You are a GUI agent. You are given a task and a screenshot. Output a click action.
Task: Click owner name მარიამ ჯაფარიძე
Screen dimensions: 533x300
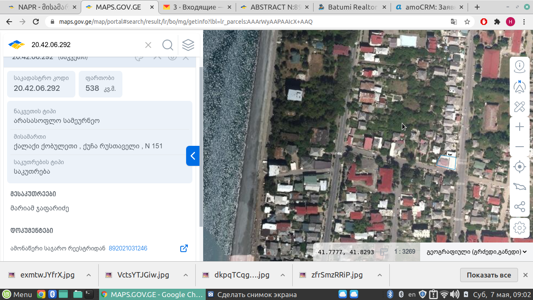tap(40, 208)
